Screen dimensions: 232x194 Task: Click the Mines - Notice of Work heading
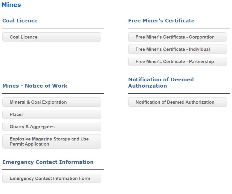pos(35,86)
